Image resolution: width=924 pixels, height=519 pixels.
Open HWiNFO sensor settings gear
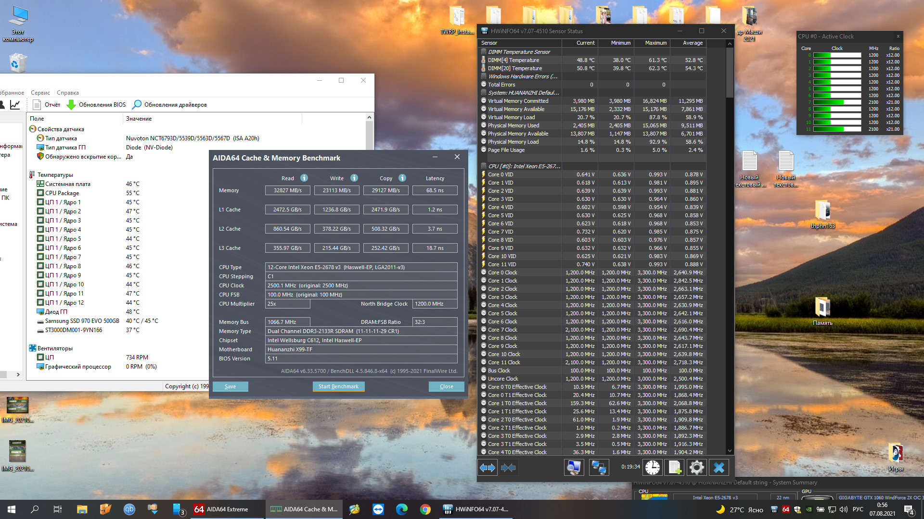pos(696,467)
